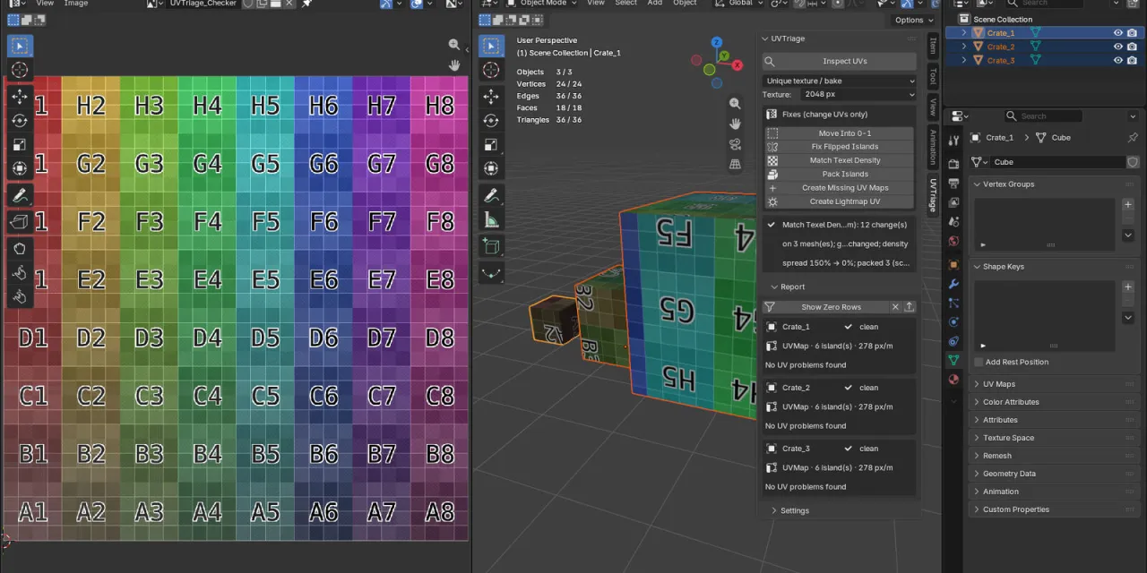1147x573 pixels.
Task: Switch to the Item sidebar tab
Action: pyautogui.click(x=932, y=46)
